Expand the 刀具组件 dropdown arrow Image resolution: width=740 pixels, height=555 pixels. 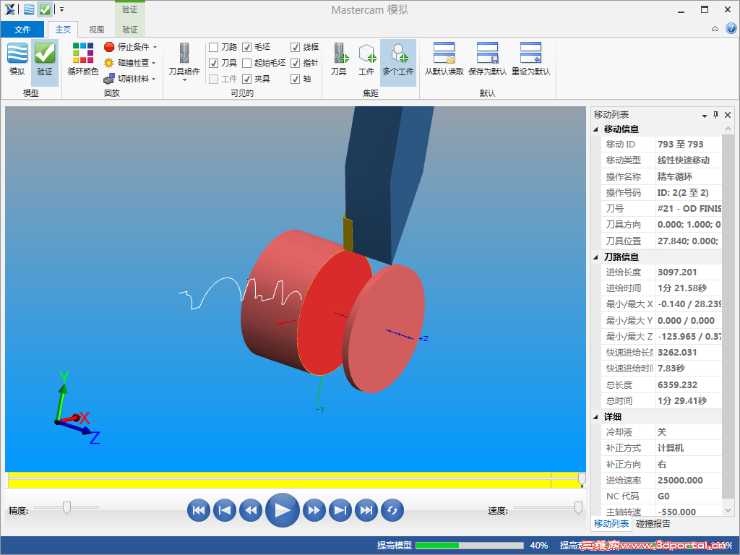[x=184, y=80]
